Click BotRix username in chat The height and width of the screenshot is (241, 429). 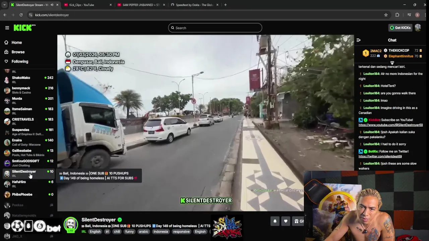[373, 151]
